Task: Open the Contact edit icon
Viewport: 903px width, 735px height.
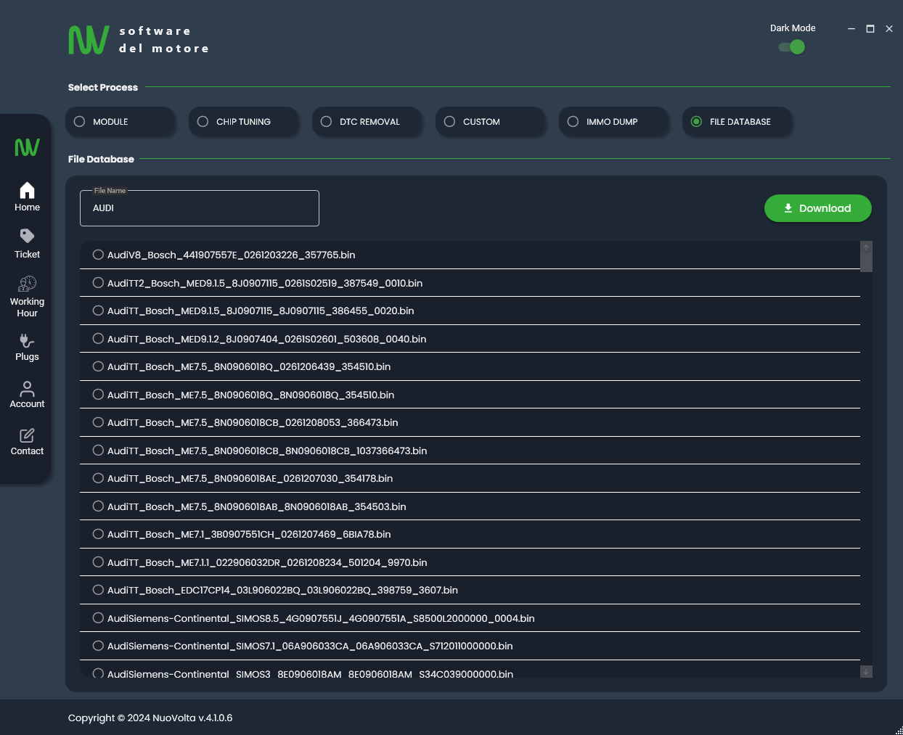Action: click(27, 435)
